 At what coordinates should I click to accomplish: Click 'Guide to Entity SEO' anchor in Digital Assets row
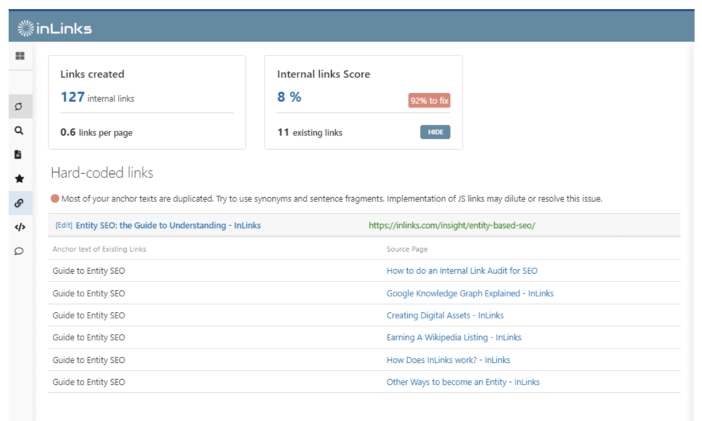[88, 315]
